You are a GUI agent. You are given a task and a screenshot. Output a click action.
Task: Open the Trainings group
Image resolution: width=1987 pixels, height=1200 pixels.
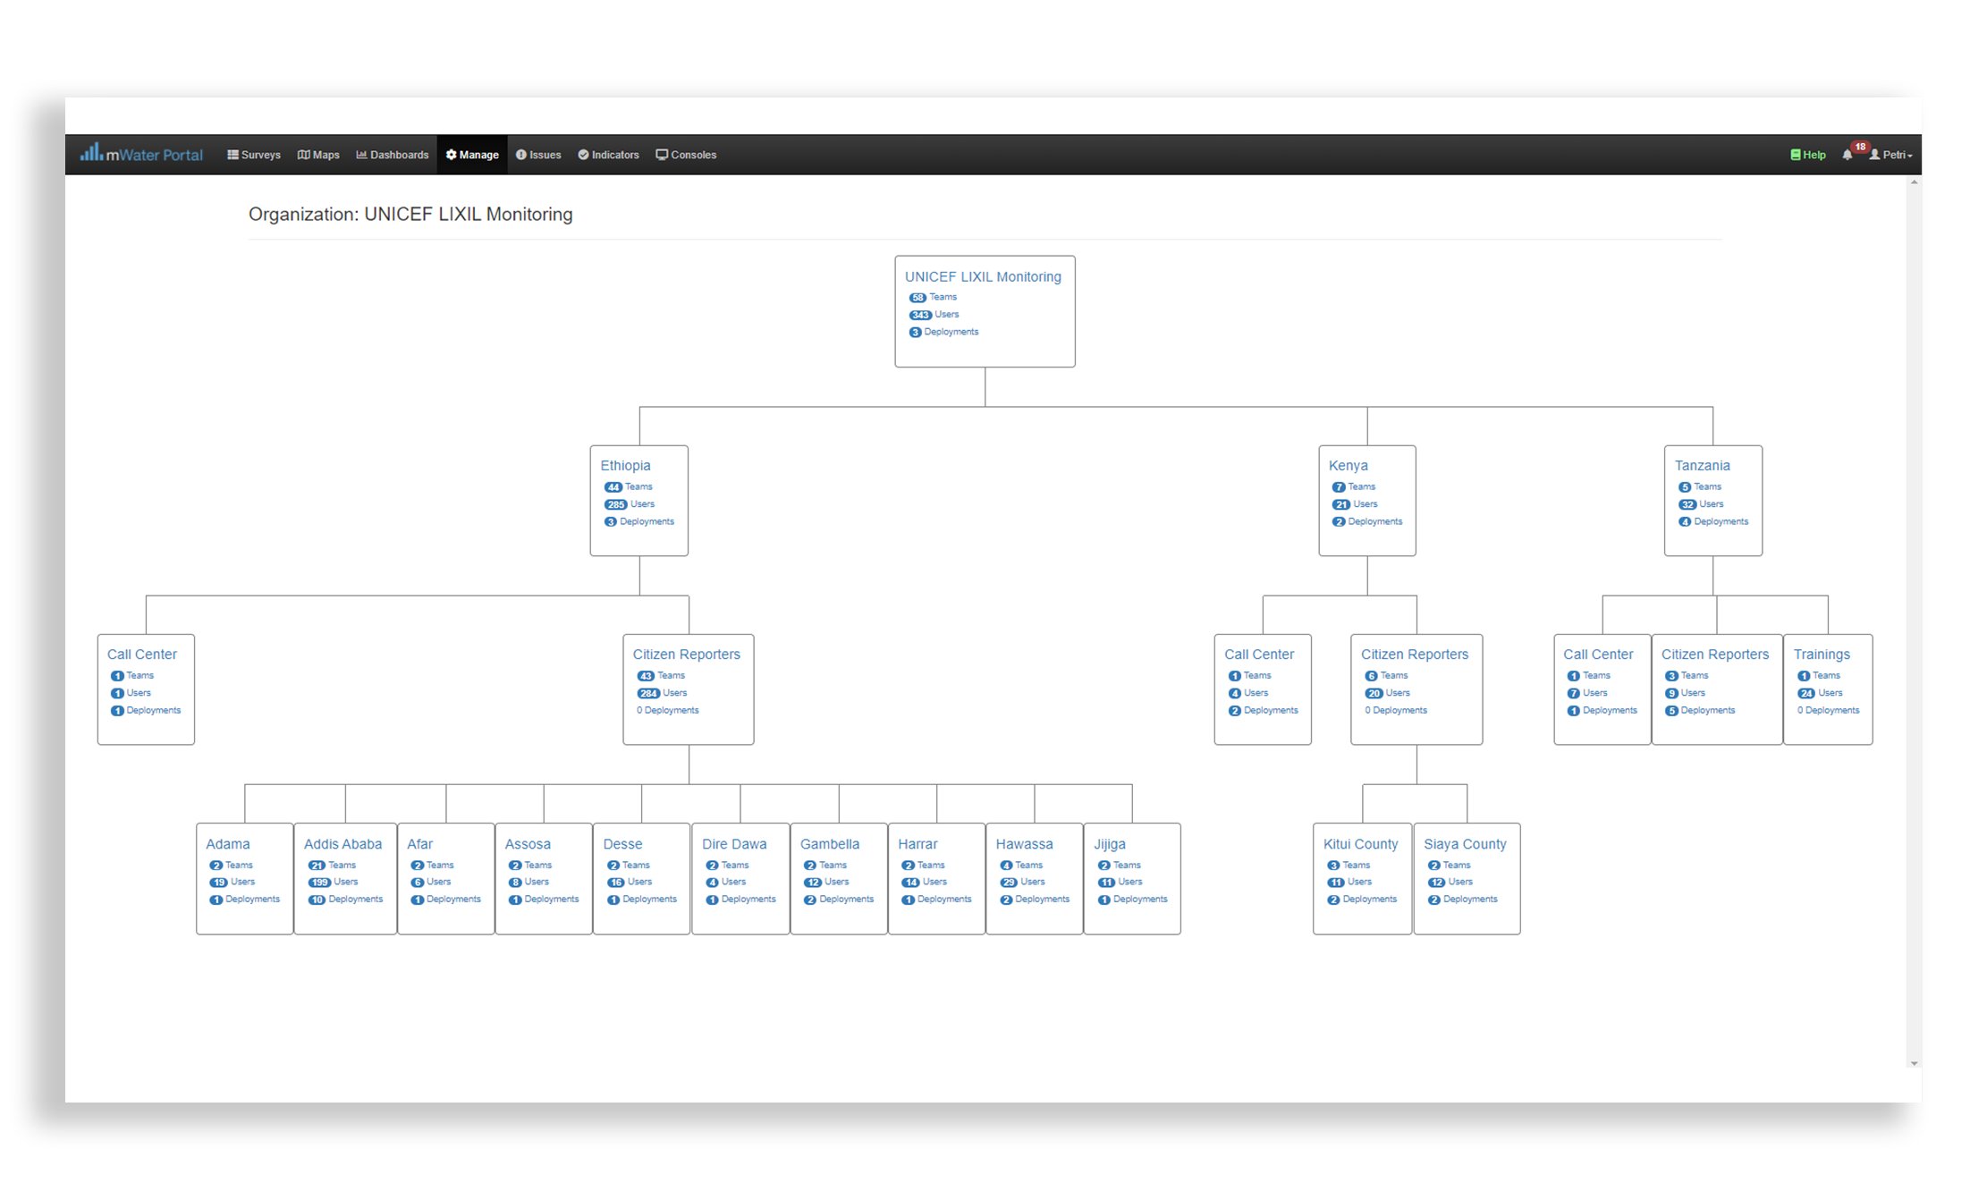coord(1822,654)
